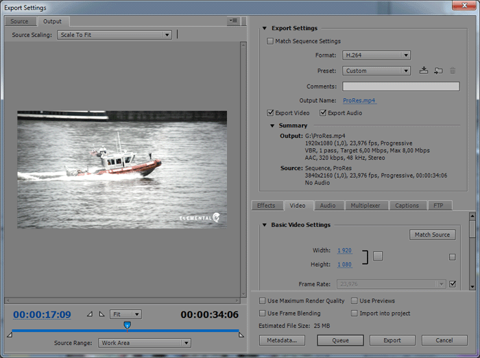Viewport: 480px width, 358px height.
Task: Open the panel flyout menu icon
Action: coord(234,21)
